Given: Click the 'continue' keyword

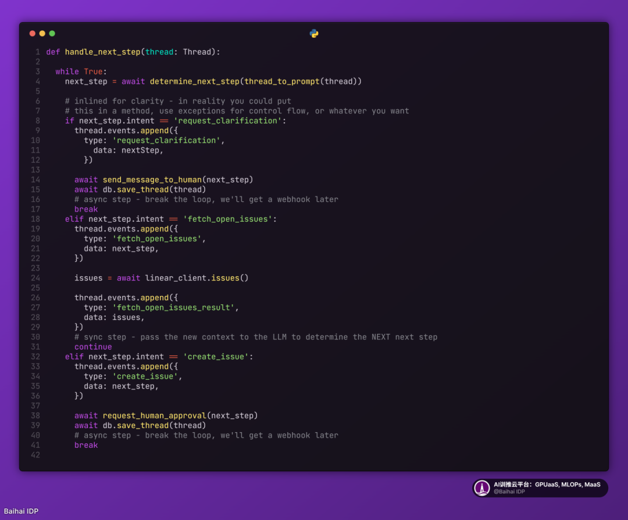Looking at the screenshot, I should coord(93,347).
